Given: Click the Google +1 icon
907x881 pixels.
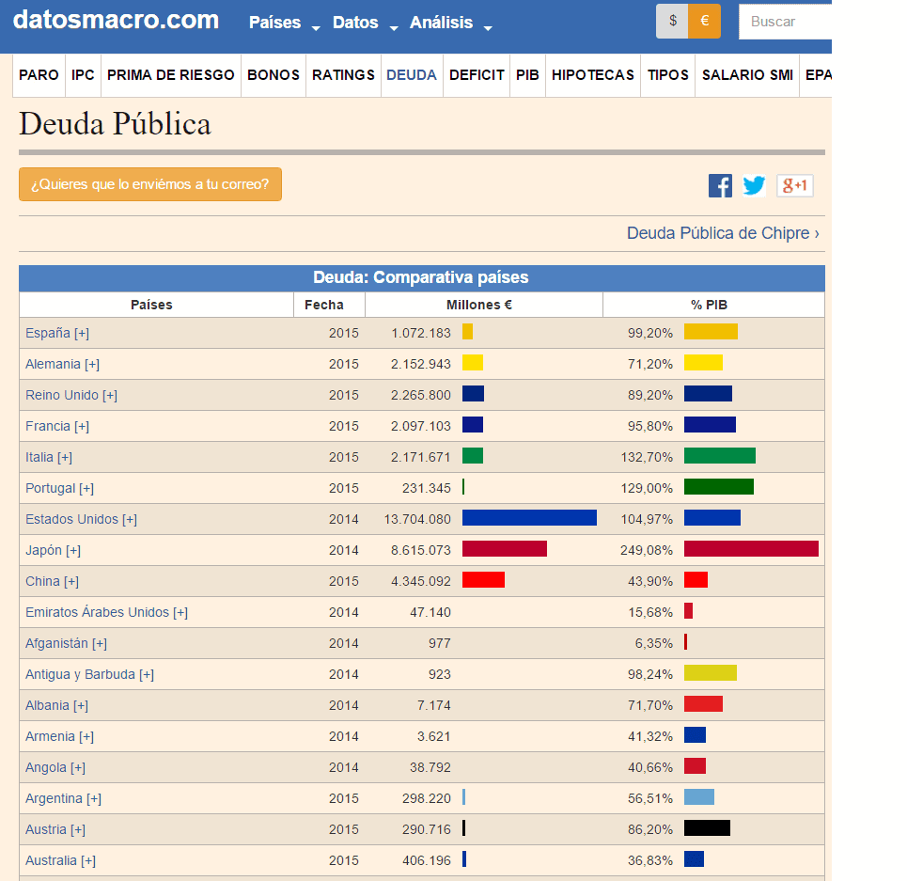Looking at the screenshot, I should [x=794, y=185].
